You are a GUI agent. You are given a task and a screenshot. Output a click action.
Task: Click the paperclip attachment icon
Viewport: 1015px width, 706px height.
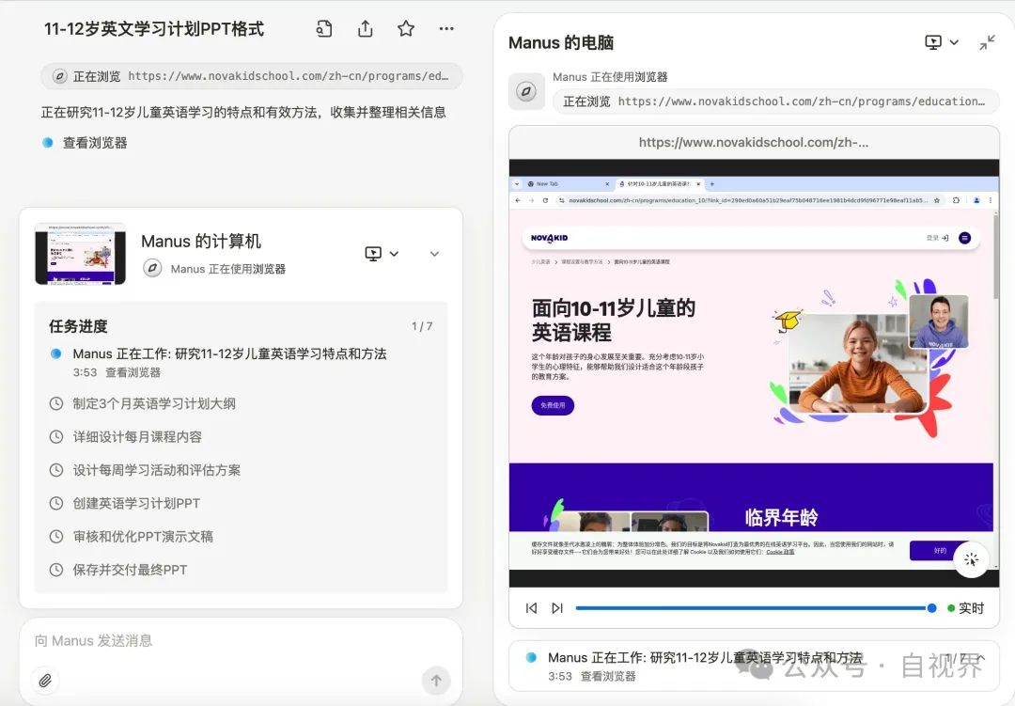coord(44,680)
